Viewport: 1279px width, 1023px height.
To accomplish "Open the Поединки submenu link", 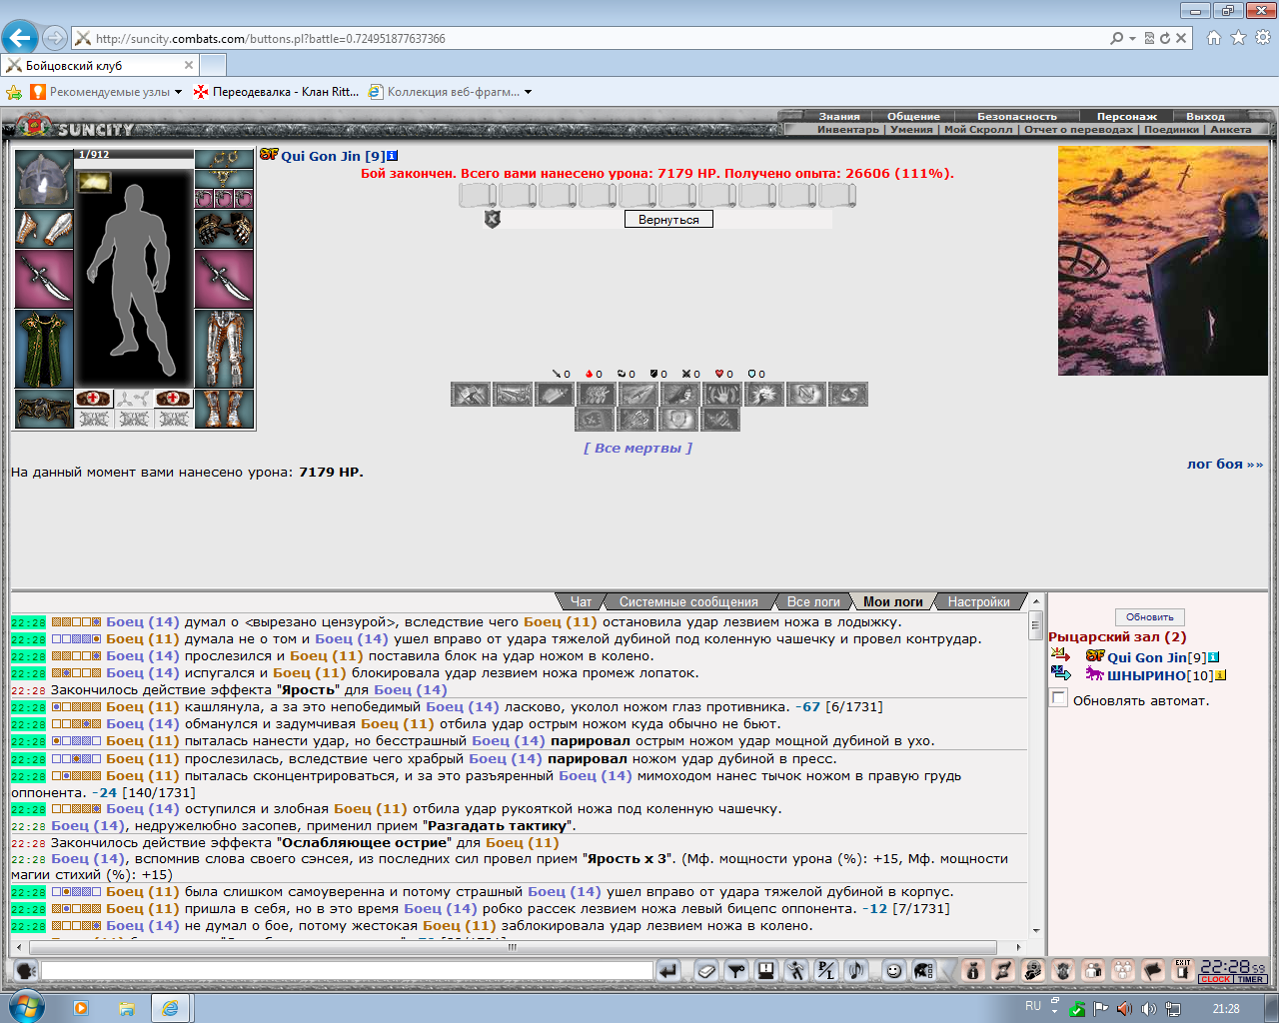I will click(1171, 129).
